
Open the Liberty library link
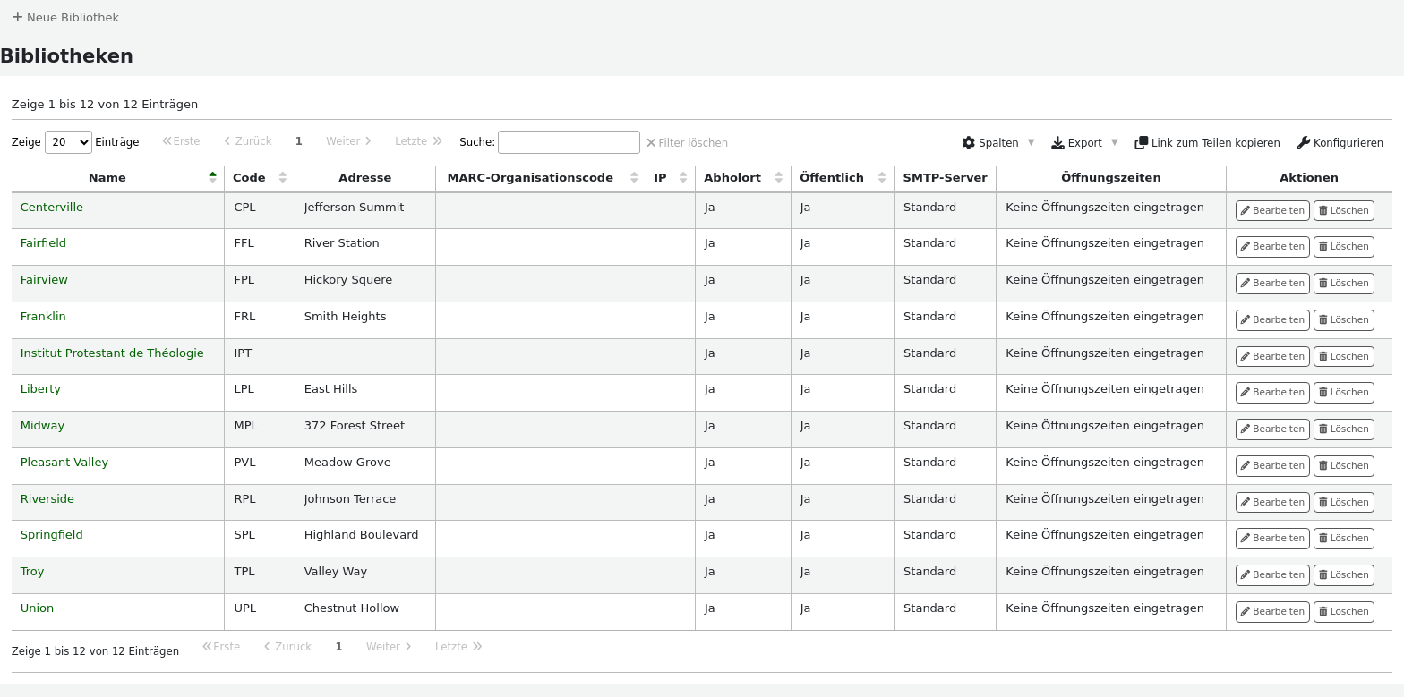[x=40, y=388]
